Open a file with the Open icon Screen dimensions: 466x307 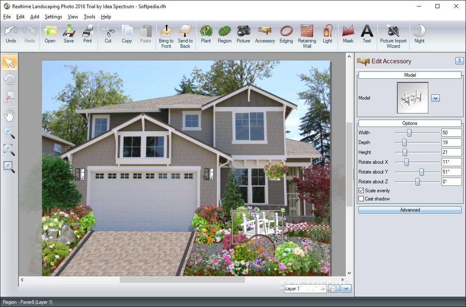(x=50, y=34)
